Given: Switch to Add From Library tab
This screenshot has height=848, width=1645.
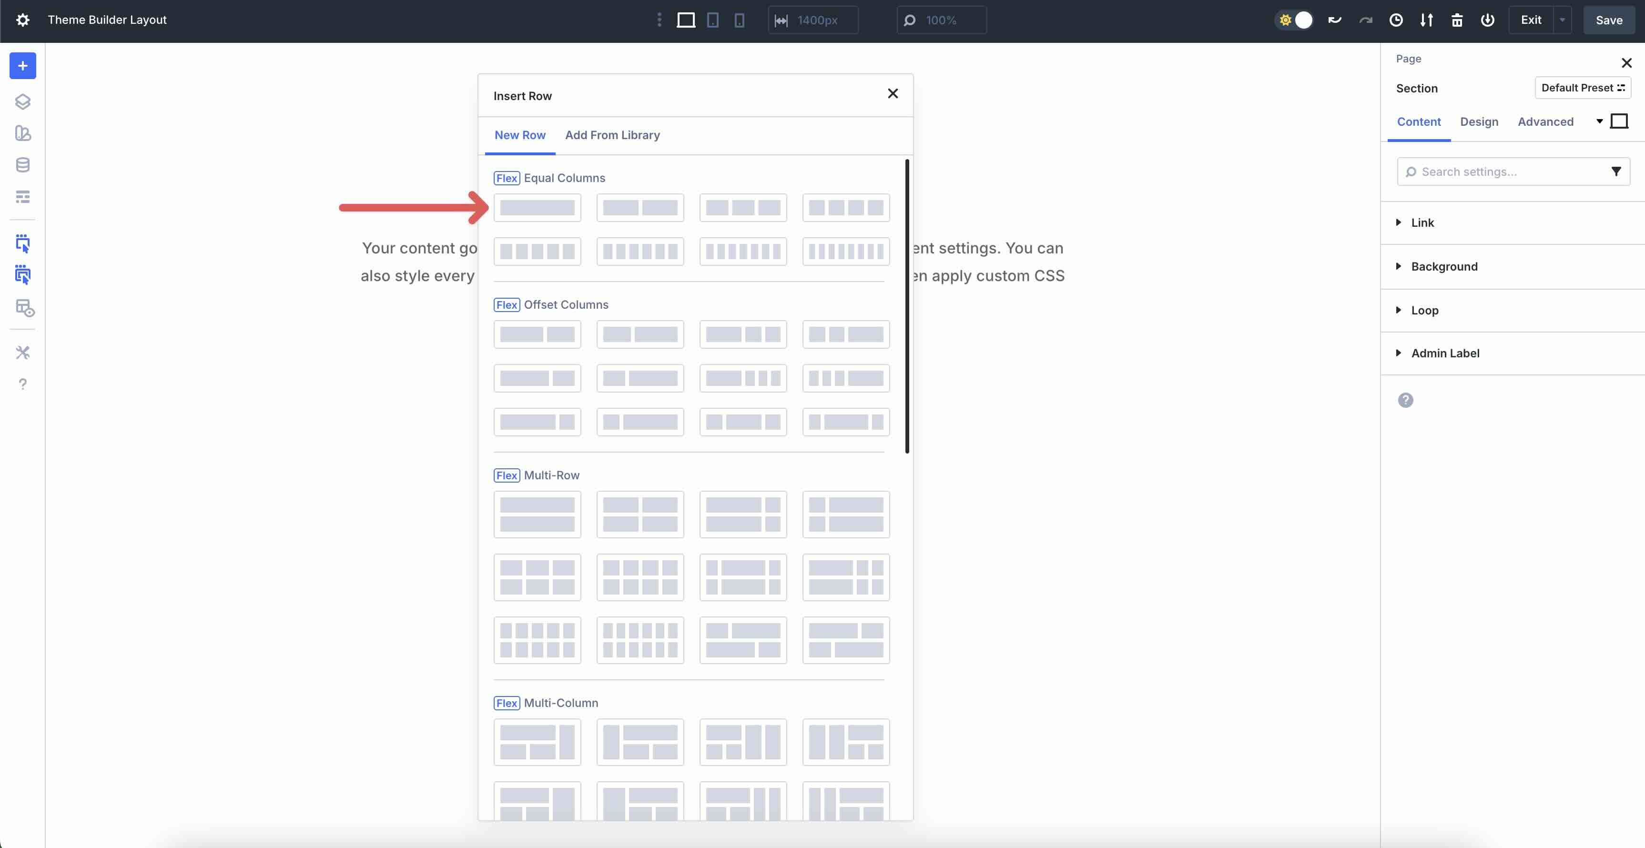Looking at the screenshot, I should tap(612, 135).
